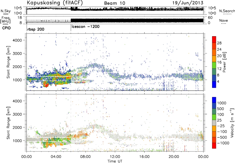Click the '-25' Velocity colorbar label
The width and height of the screenshot is (235, 163).
pyautogui.click(x=221, y=126)
